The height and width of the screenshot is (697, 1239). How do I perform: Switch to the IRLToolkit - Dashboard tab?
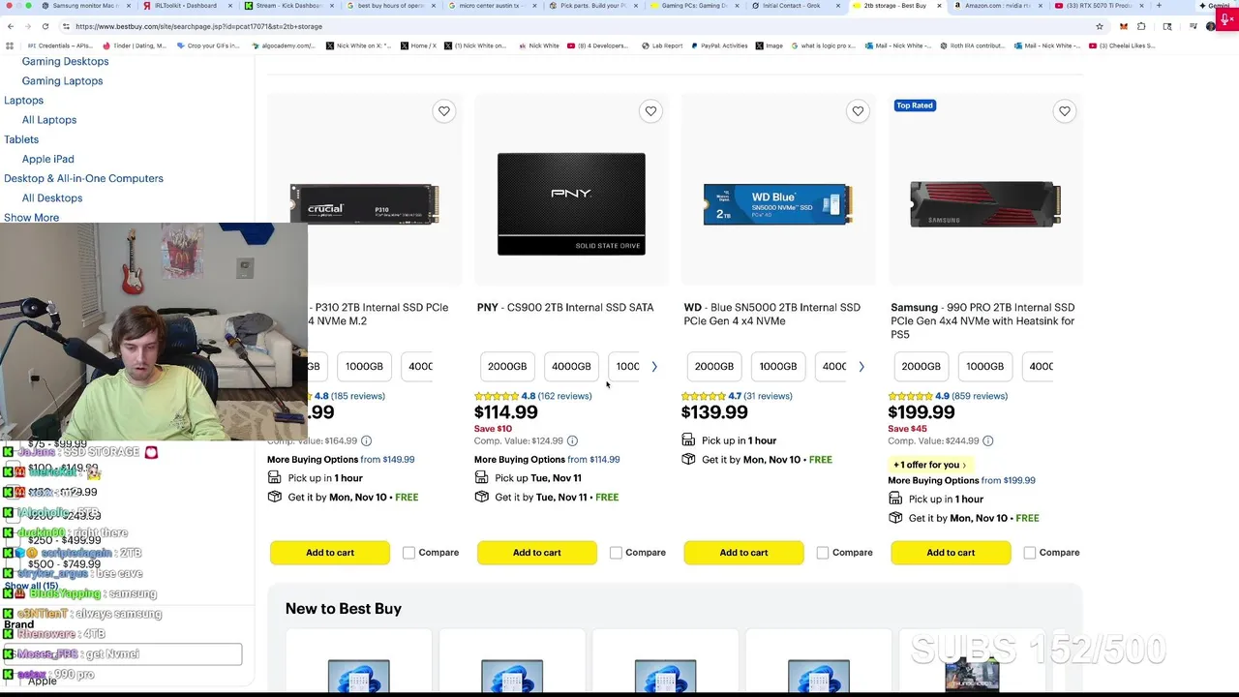(x=186, y=6)
